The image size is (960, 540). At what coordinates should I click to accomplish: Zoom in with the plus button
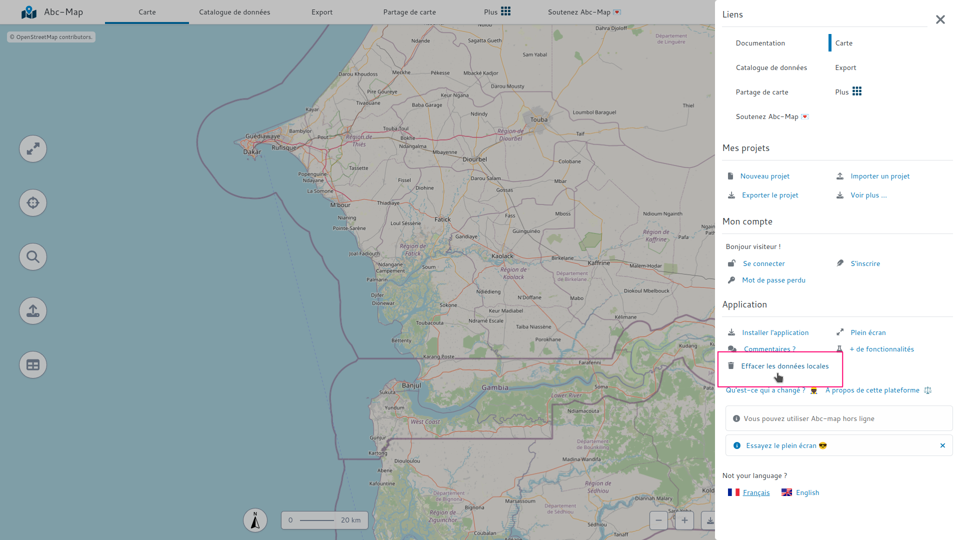click(684, 520)
